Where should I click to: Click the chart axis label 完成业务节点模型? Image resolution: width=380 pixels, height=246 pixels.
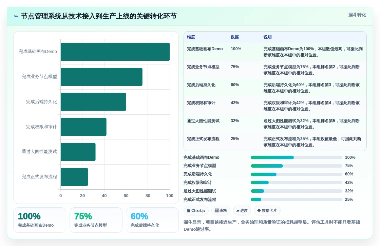(x=39, y=77)
